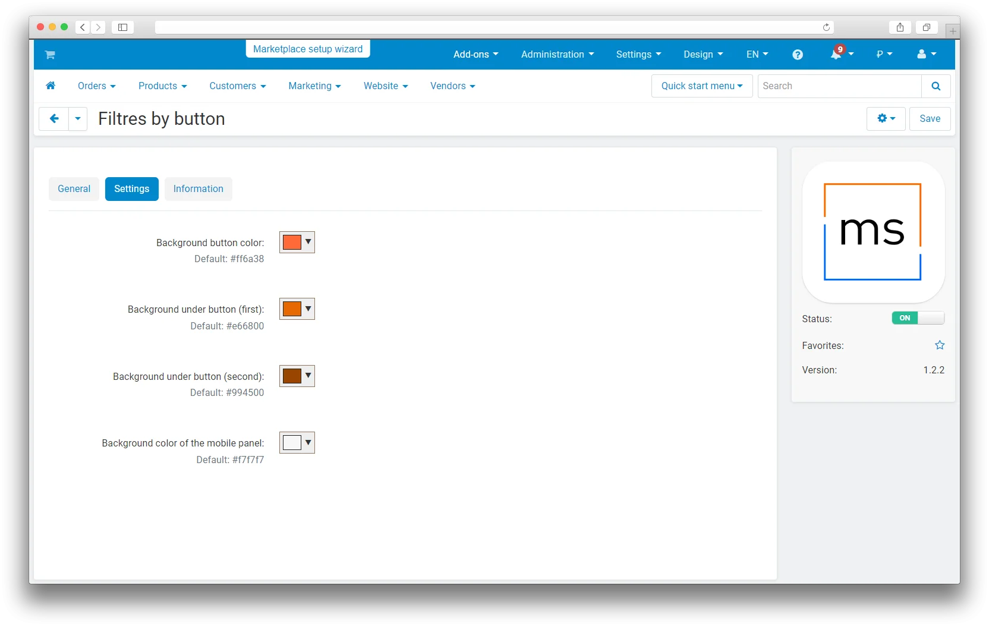
Task: Expand the top Settings menu
Action: [638, 55]
